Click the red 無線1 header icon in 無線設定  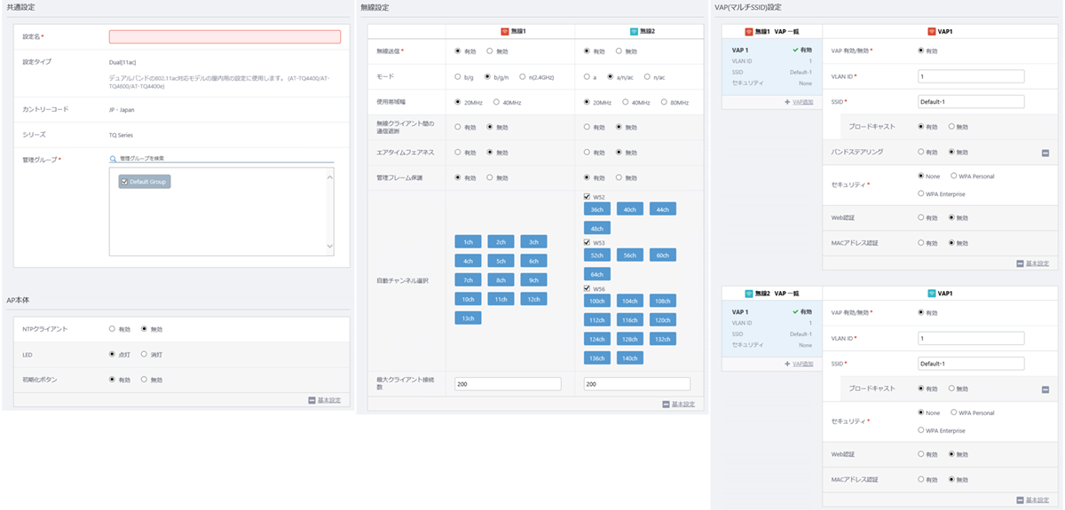(504, 30)
